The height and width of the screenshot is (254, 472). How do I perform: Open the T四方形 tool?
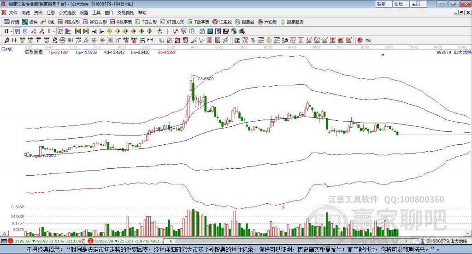click(x=146, y=22)
